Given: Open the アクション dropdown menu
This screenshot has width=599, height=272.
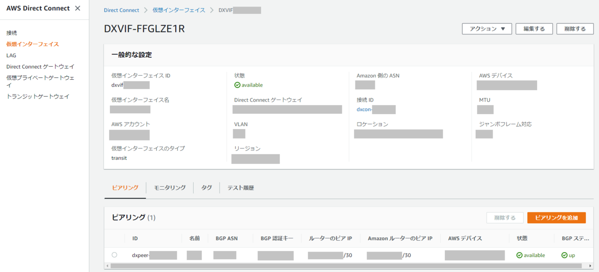Looking at the screenshot, I should point(487,29).
